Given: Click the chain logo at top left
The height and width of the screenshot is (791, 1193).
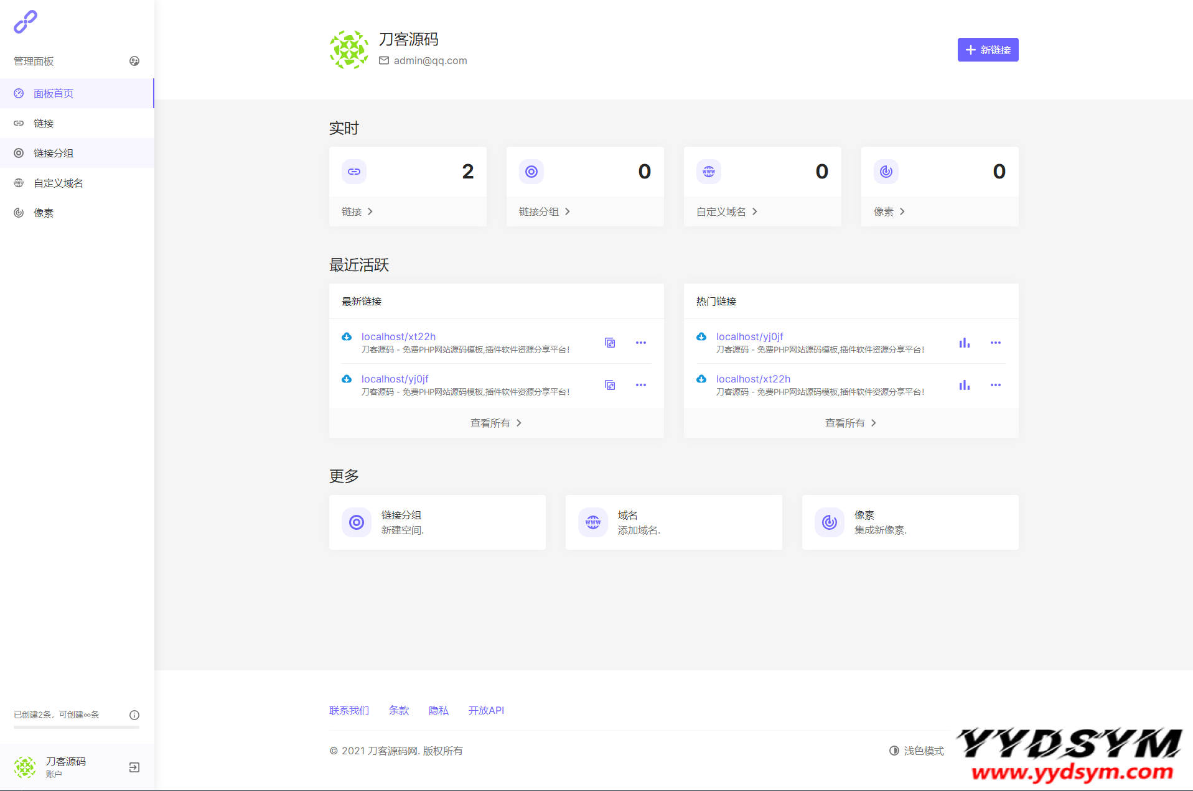Looking at the screenshot, I should coord(26,22).
